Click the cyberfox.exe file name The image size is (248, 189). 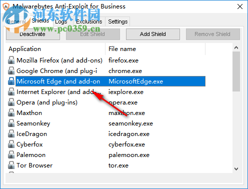126,144
